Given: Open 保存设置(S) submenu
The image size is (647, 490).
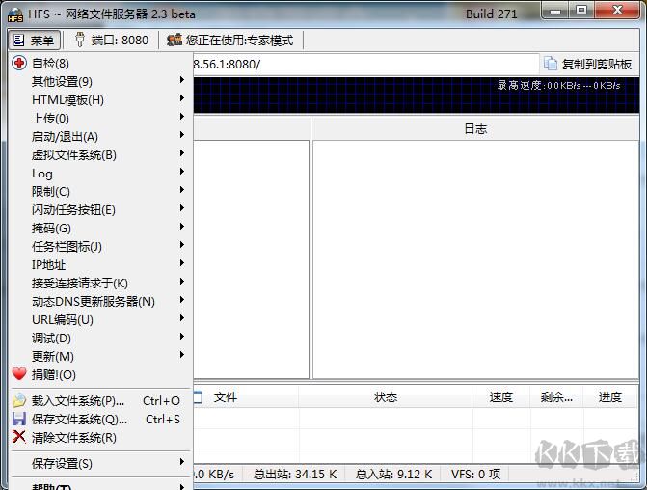Looking at the screenshot, I should [x=100, y=463].
